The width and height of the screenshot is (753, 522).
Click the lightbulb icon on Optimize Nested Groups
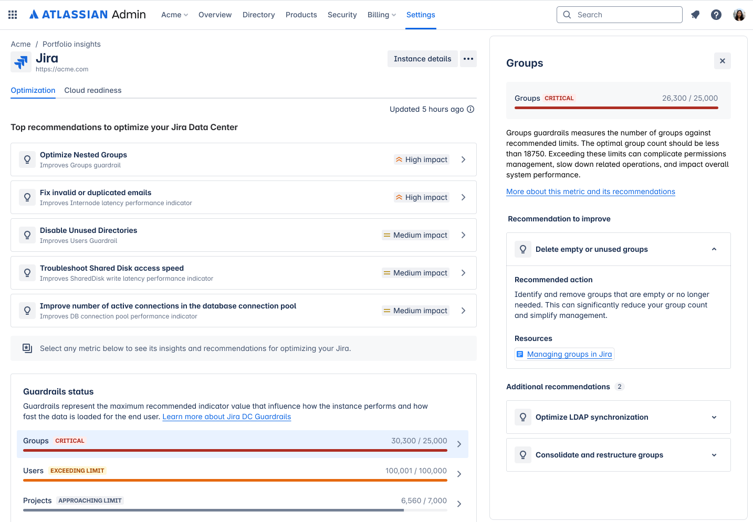27,159
